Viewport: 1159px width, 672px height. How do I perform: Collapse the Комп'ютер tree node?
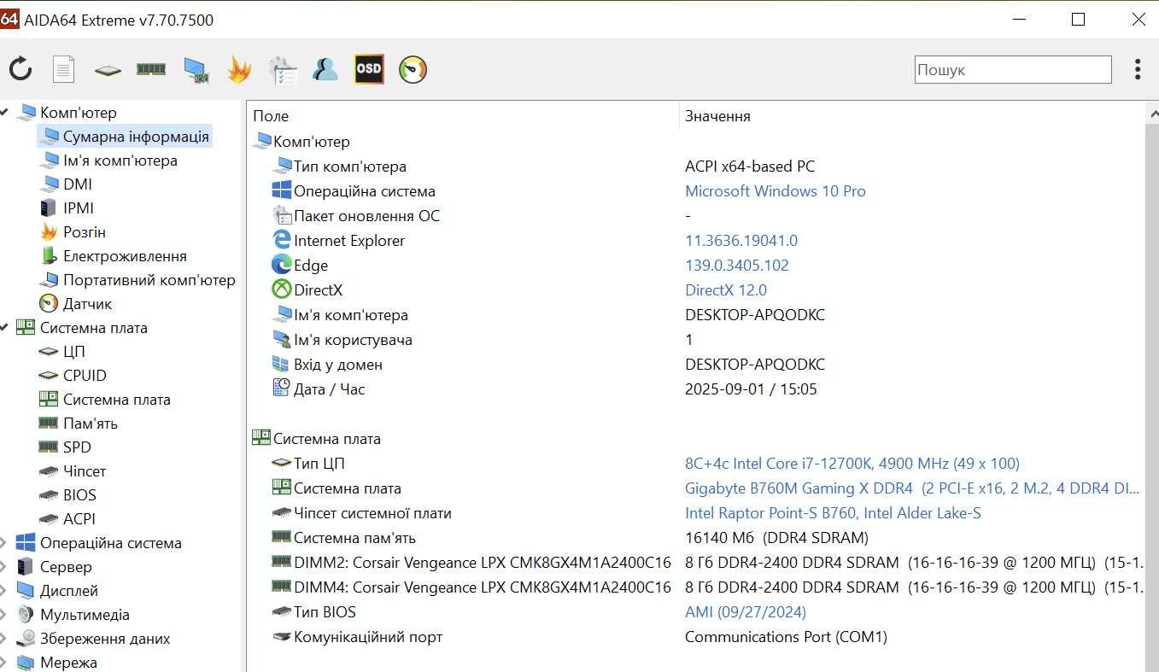[4, 113]
